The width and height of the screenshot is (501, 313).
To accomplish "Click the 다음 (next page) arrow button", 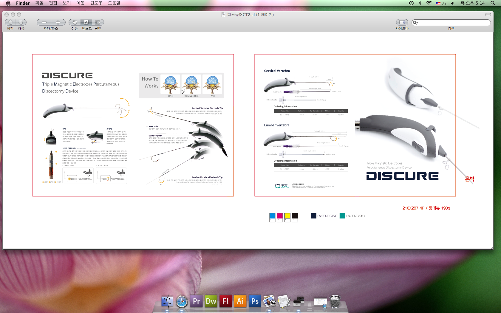I will point(21,22).
